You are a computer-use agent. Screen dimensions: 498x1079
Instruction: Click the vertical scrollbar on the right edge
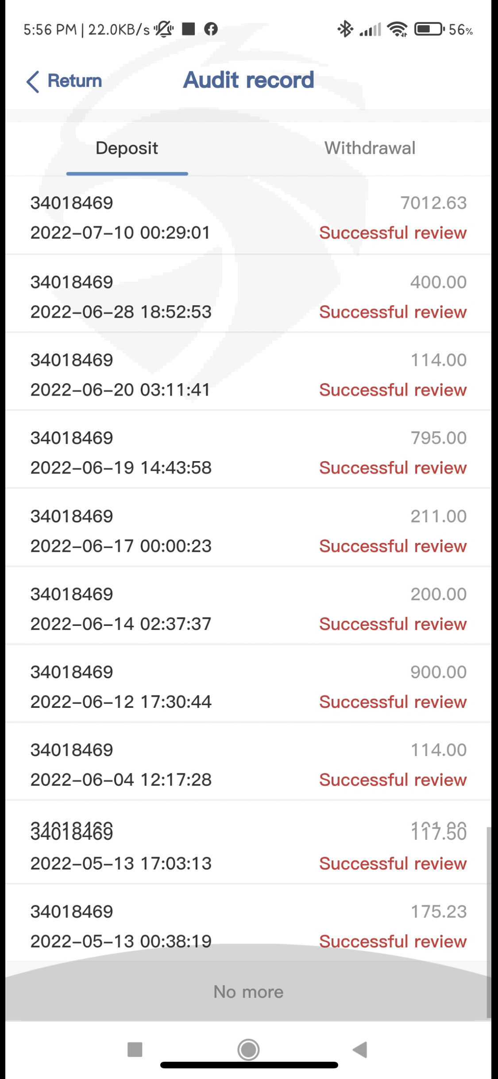click(x=488, y=921)
